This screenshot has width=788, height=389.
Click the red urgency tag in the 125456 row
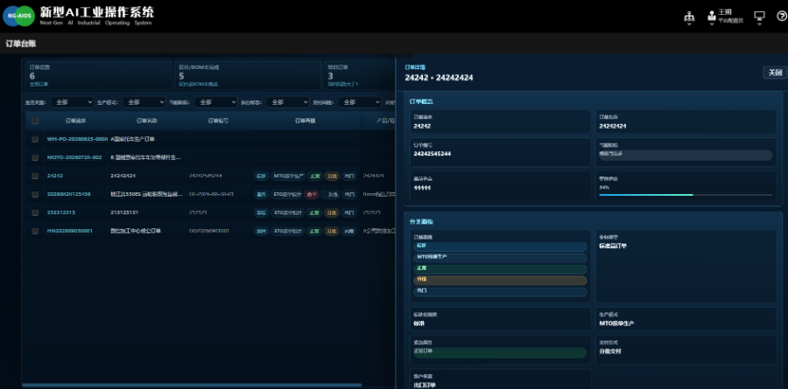click(312, 194)
